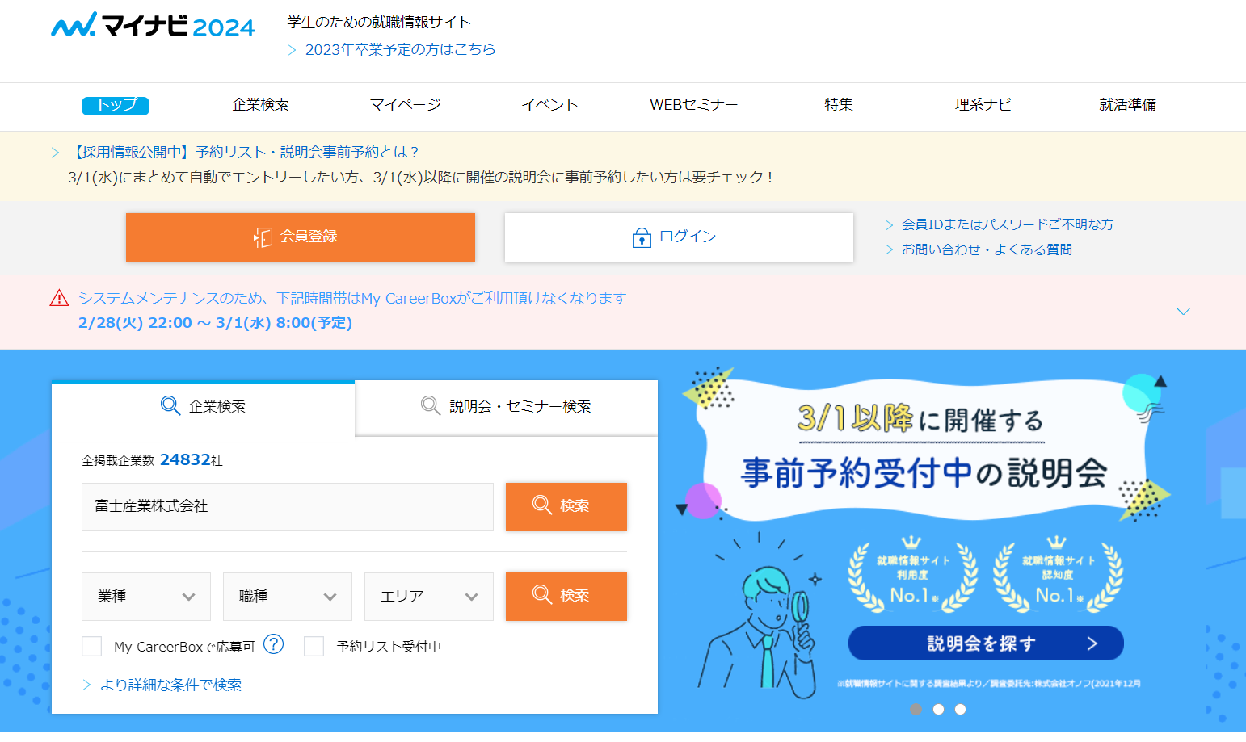Select the トップ navigation item
1246x742 pixels.
pyautogui.click(x=116, y=105)
